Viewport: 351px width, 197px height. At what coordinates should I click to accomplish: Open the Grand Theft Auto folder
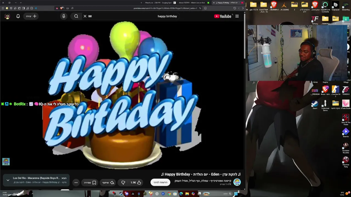264,7
